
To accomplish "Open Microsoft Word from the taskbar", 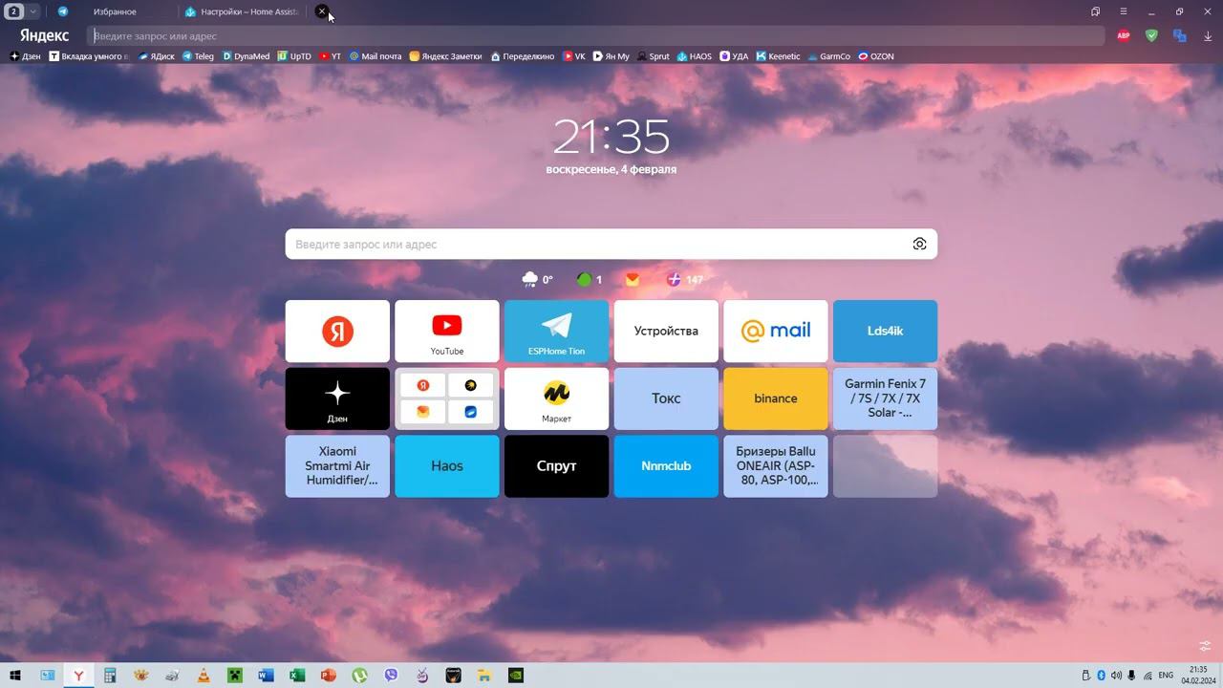I will pos(267,676).
